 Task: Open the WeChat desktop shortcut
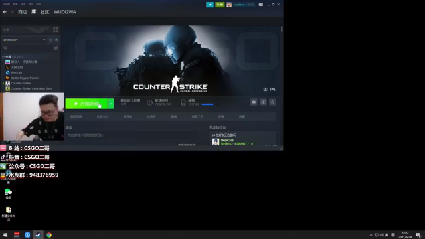tap(9, 193)
